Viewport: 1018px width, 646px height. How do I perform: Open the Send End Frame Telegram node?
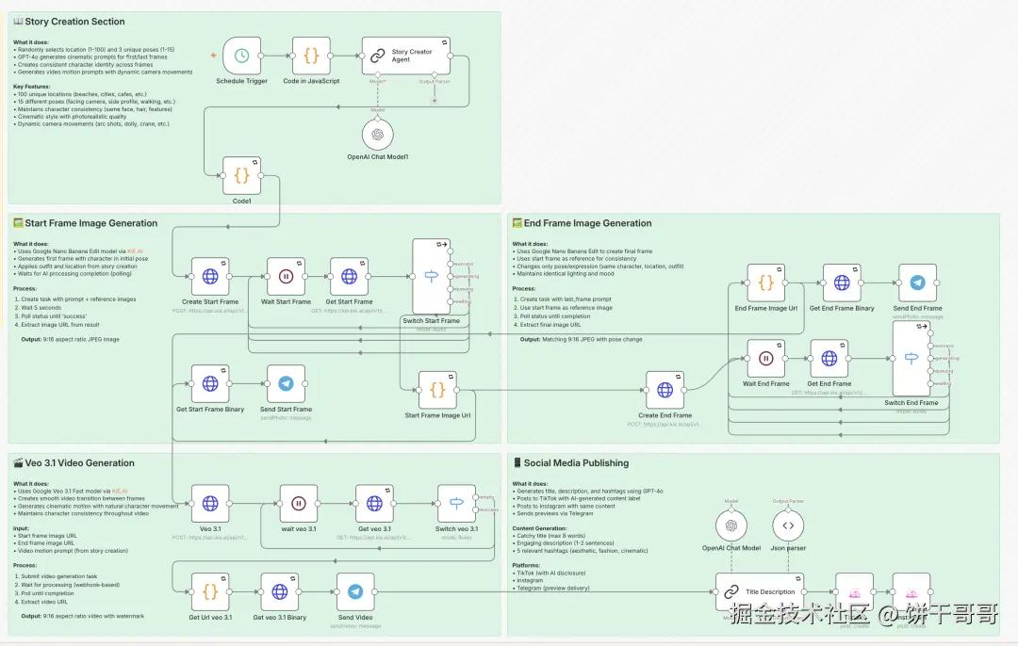917,283
